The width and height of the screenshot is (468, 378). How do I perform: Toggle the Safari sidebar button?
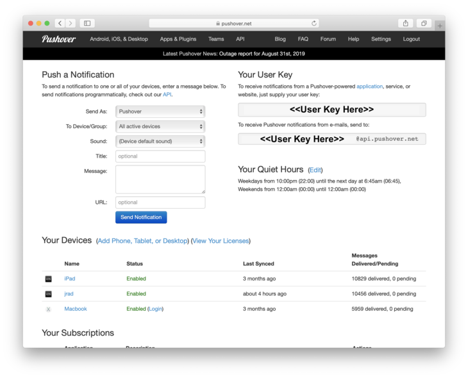tap(87, 23)
